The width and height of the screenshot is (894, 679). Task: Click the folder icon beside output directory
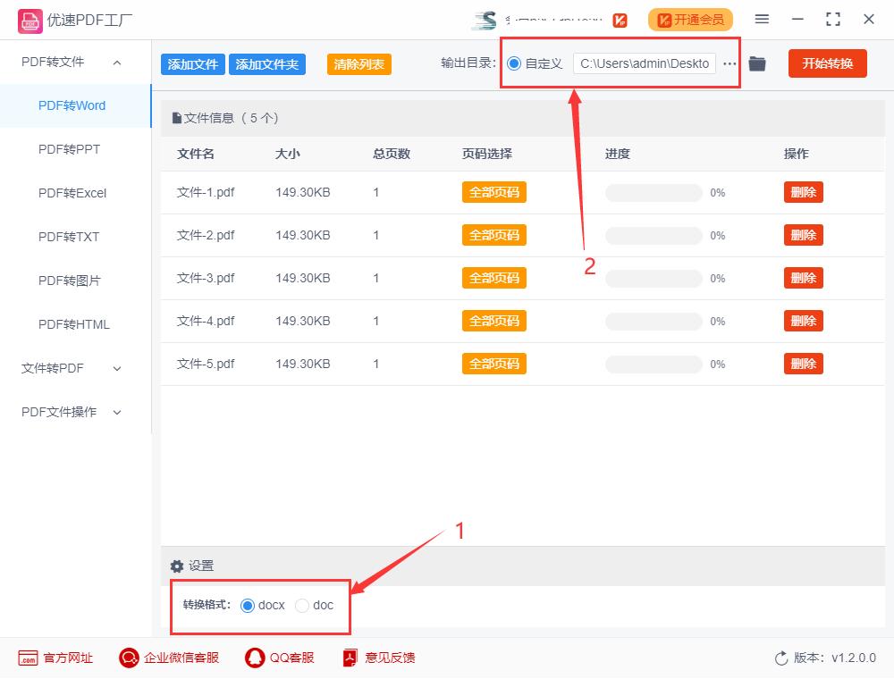757,63
